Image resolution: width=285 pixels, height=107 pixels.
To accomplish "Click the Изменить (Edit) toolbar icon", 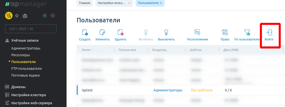I will coord(102,32).
